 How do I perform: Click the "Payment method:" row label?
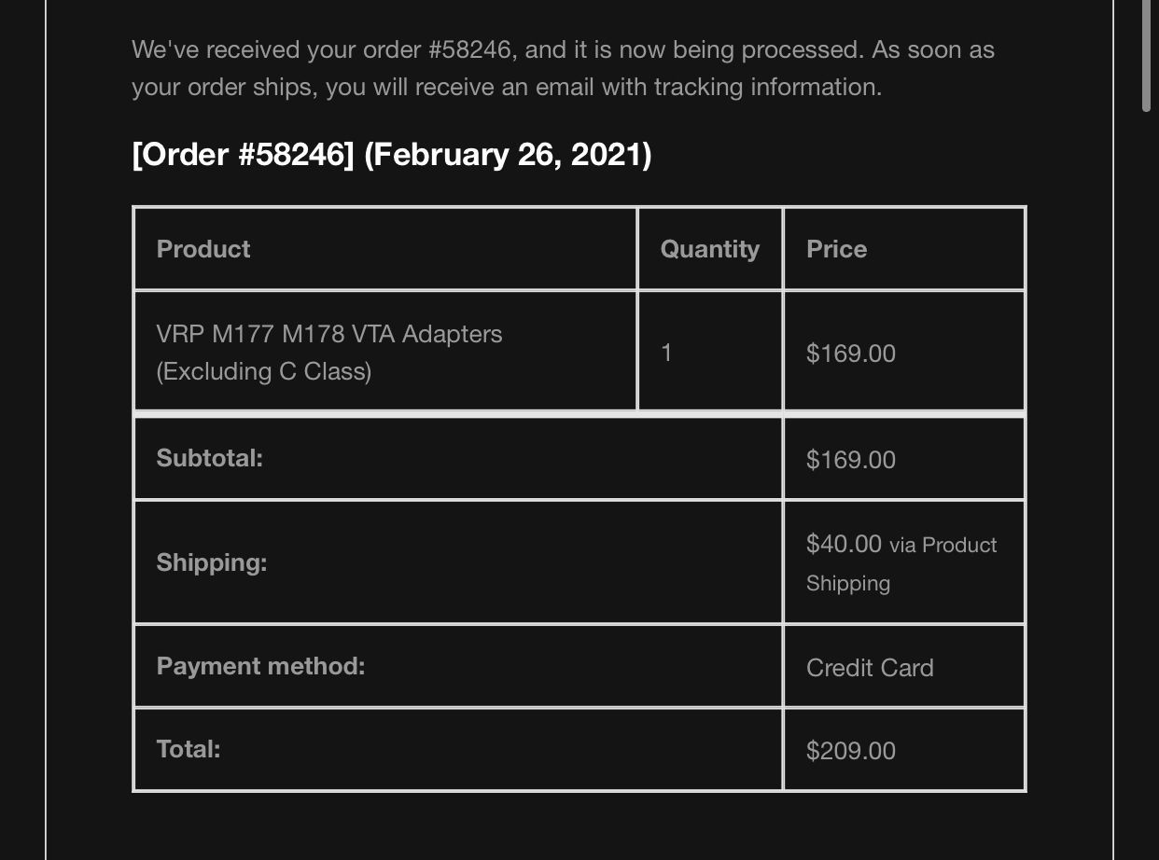pyautogui.click(x=260, y=666)
